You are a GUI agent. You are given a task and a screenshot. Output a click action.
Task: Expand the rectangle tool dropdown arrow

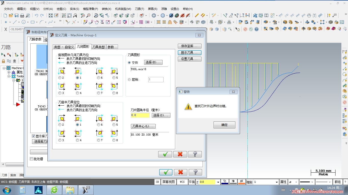36,22
